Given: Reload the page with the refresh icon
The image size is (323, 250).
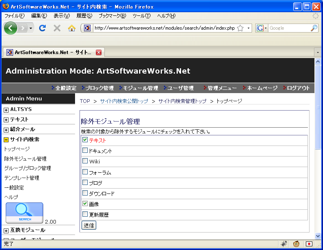Looking at the screenshot, I should click(42, 28).
